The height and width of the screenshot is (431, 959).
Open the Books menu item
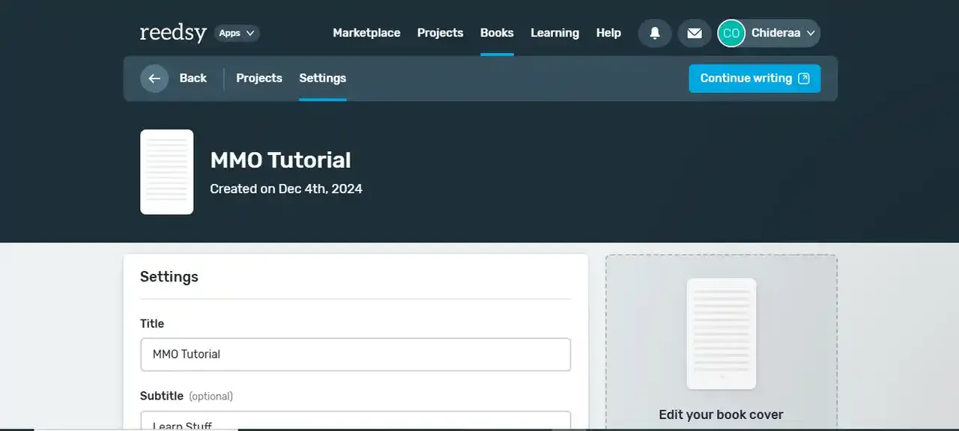497,33
